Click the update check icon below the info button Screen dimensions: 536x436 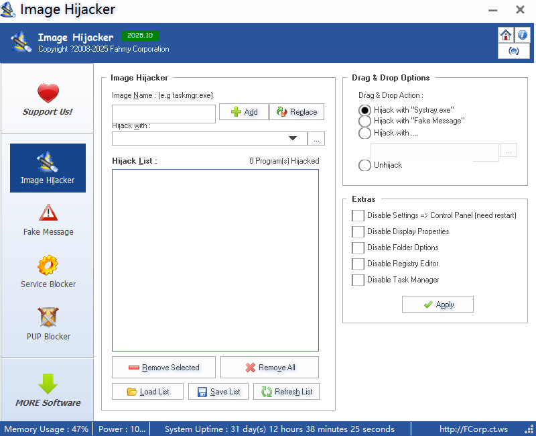pos(514,50)
